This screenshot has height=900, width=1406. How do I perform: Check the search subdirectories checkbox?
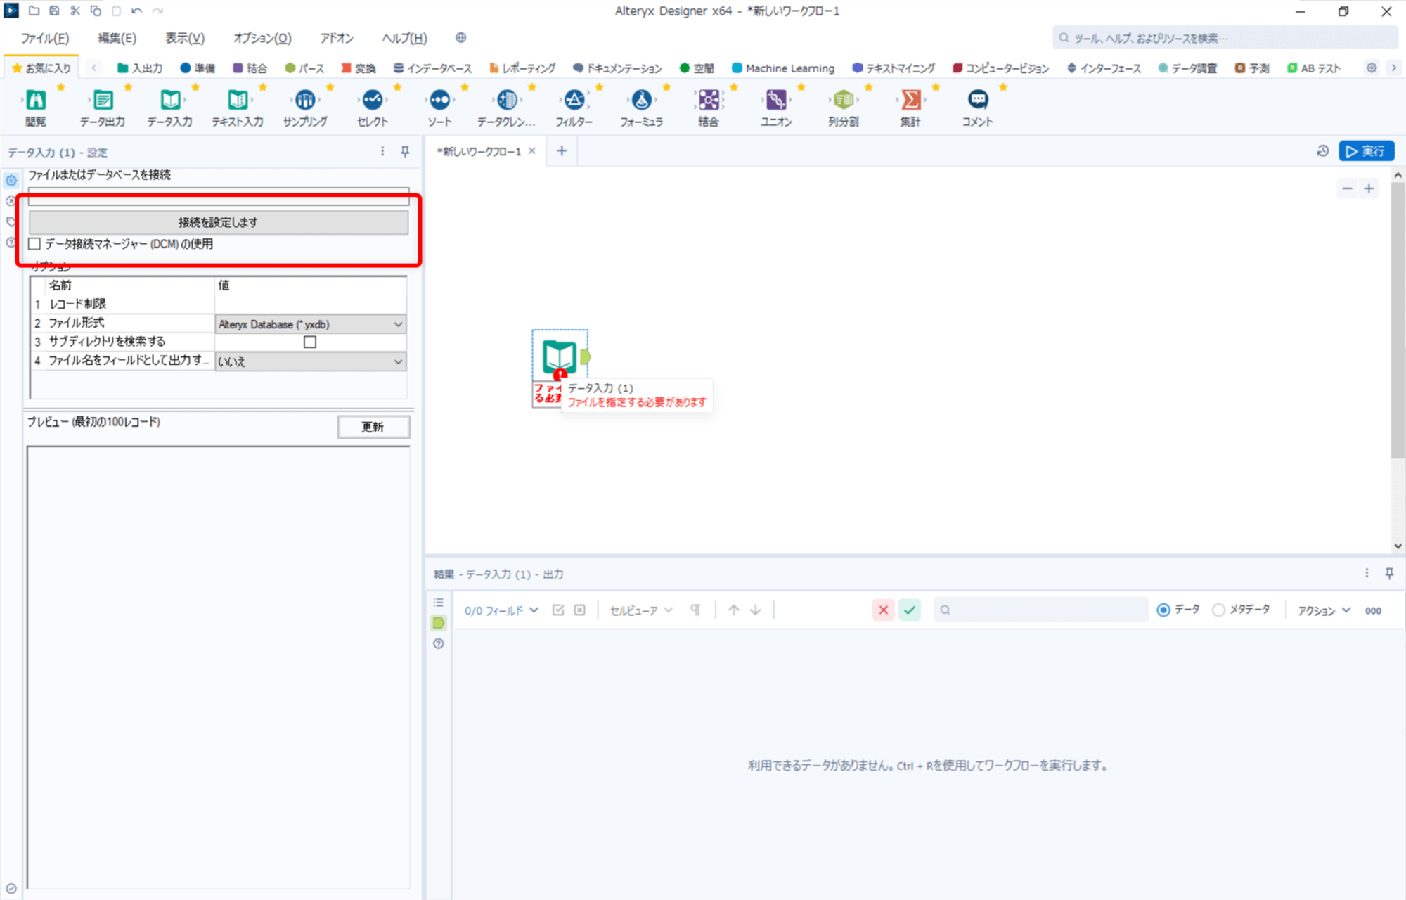[310, 342]
